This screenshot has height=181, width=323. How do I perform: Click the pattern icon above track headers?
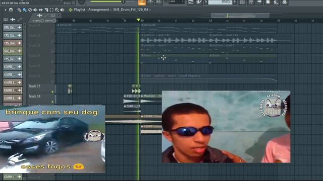pyautogui.click(x=53, y=16)
